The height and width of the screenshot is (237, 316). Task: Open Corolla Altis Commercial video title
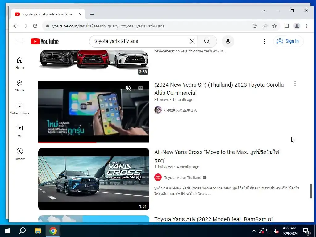[219, 89]
